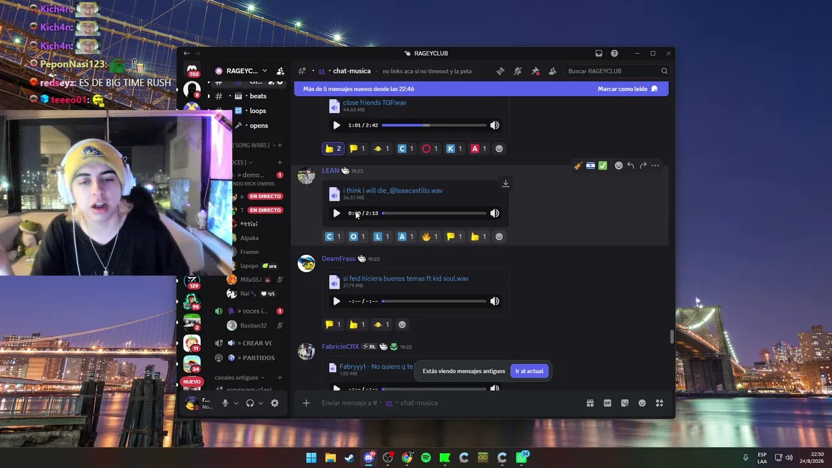Click Marcar como leído
The height and width of the screenshot is (468, 832).
[627, 89]
